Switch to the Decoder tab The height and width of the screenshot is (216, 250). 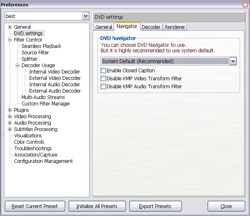151,27
